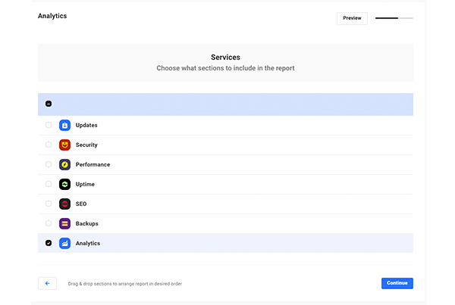Screen dimensions: 455x305
Task: Click the Security service icon
Action: (x=64, y=145)
